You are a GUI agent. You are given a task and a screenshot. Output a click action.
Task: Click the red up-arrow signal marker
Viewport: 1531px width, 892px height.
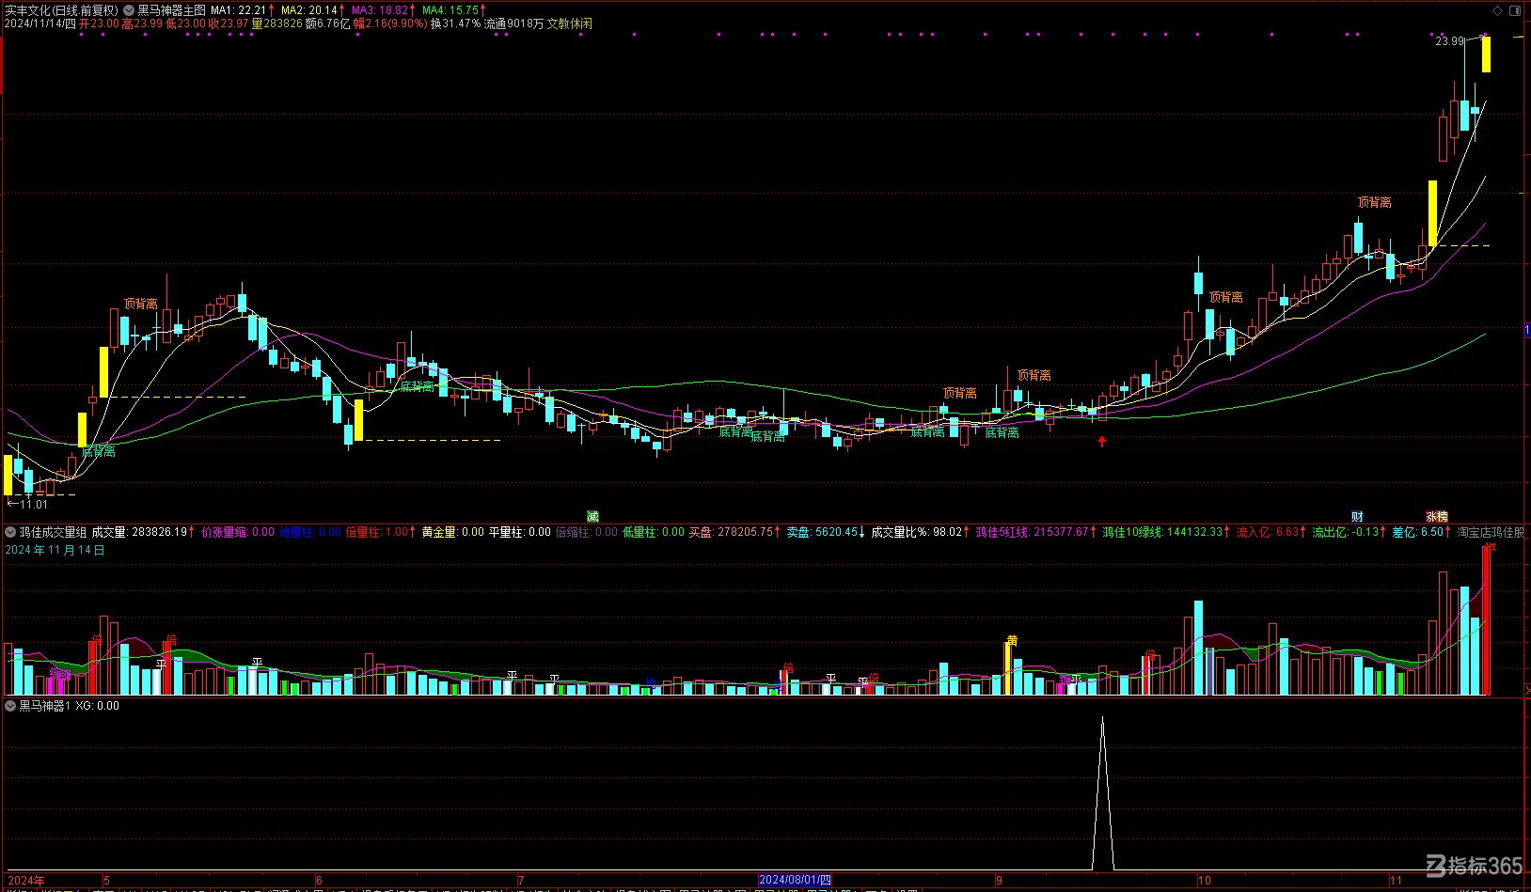pyautogui.click(x=1102, y=441)
